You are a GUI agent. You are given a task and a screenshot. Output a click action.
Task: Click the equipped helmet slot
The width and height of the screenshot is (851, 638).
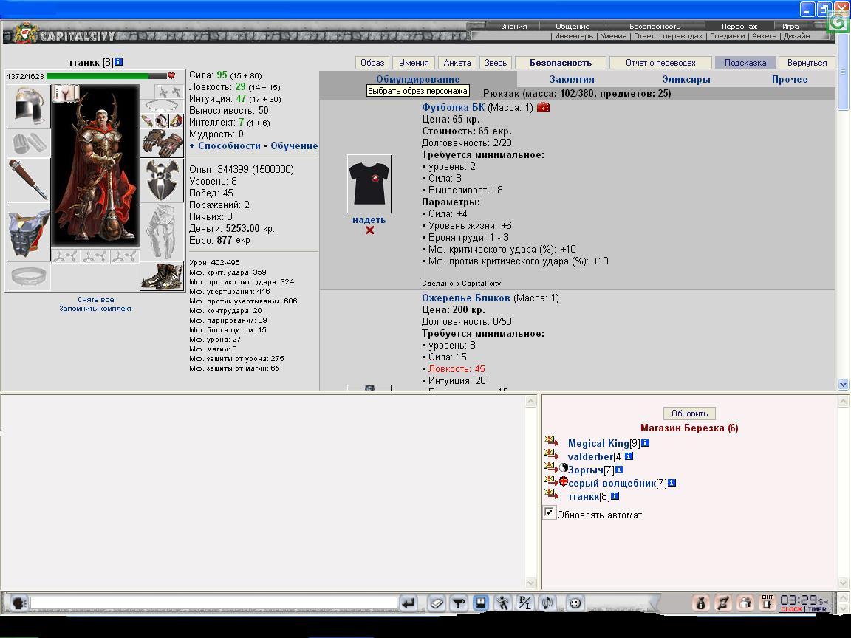pyautogui.click(x=28, y=106)
